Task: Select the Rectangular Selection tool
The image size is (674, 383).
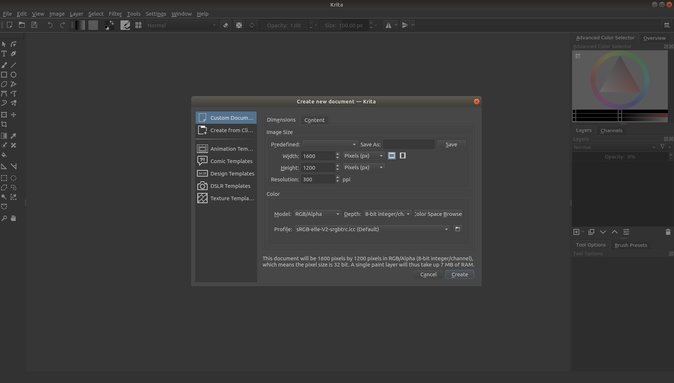Action: pyautogui.click(x=4, y=178)
